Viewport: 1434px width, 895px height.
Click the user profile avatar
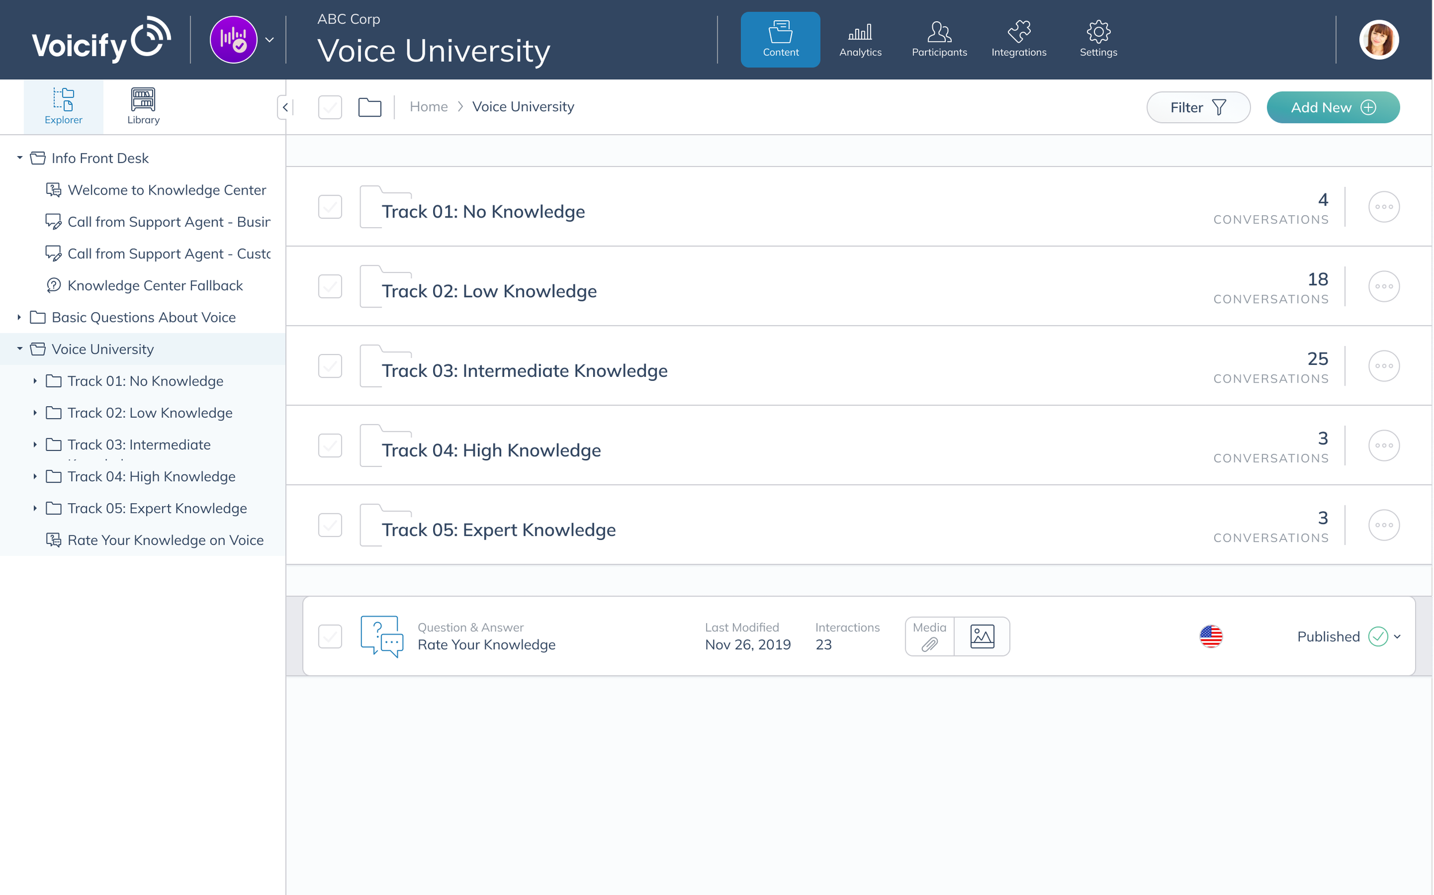[1378, 40]
